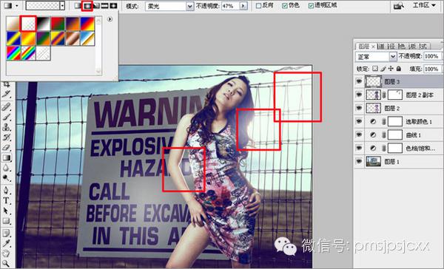
Task: Select the 图层 1 layer thumbnail
Action: [x=373, y=162]
